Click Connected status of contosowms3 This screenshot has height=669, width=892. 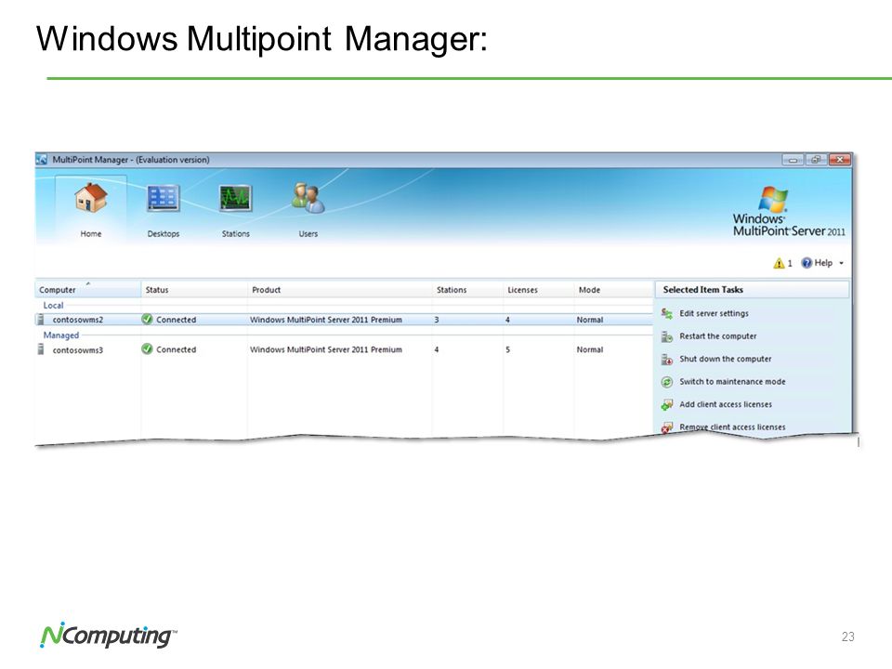(x=176, y=349)
